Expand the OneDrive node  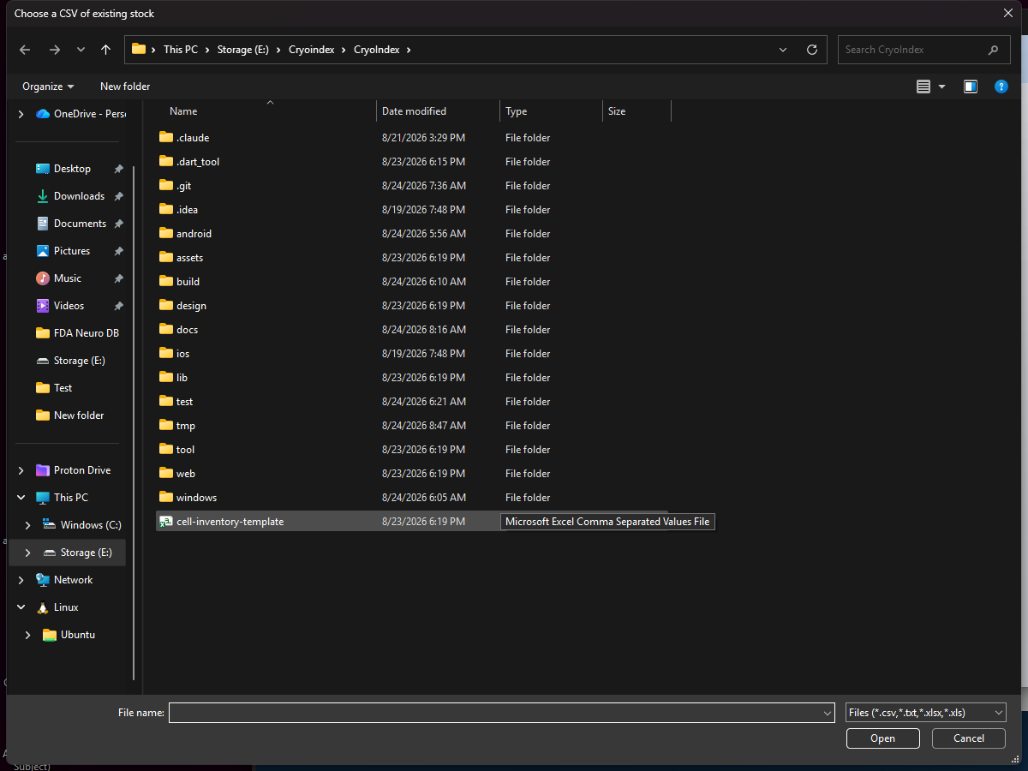[21, 114]
